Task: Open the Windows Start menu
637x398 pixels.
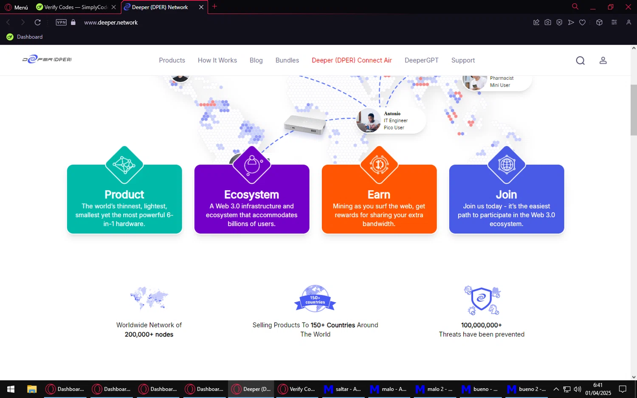Action: 11,389
